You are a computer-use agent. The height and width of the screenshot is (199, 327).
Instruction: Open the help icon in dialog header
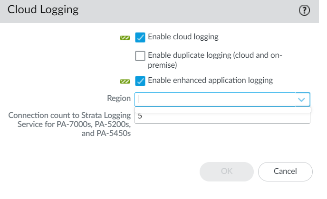(304, 10)
